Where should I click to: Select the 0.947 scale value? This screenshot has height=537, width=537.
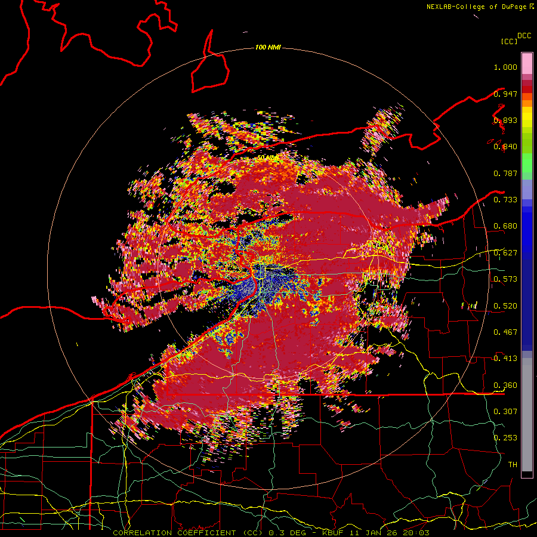[x=505, y=94]
